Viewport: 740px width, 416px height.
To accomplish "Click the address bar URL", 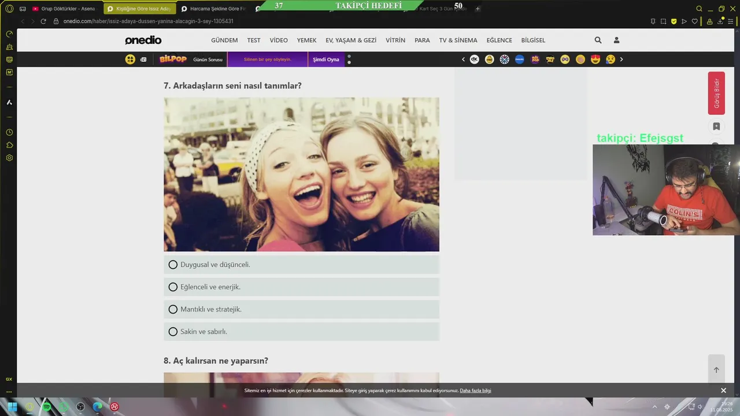I will 149,21.
